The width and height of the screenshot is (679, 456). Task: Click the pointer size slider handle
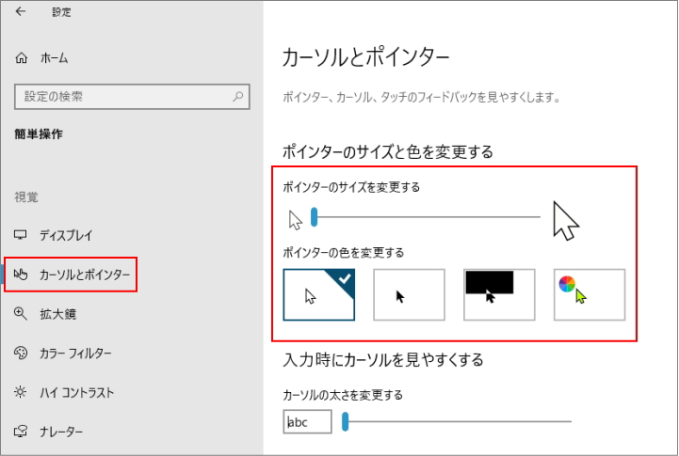pos(315,218)
